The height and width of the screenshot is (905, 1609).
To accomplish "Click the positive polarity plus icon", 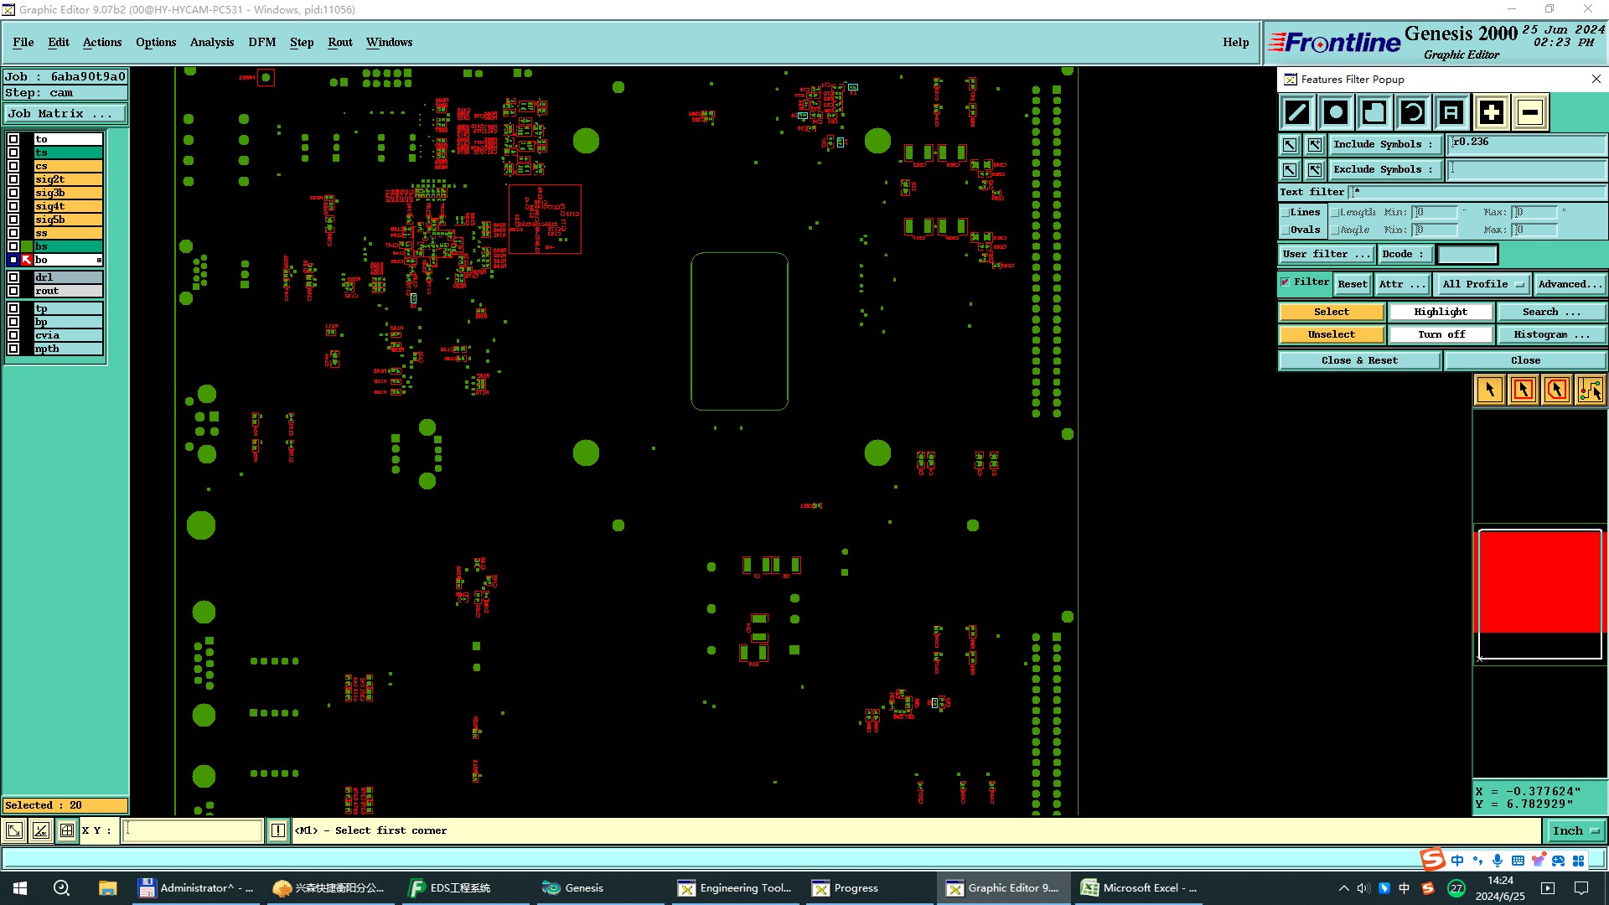I will pos(1491,112).
